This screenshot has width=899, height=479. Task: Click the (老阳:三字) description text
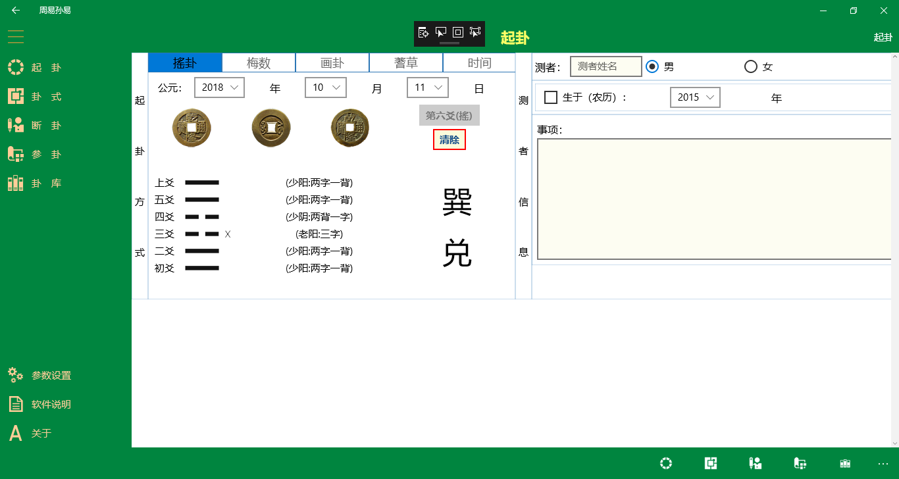pos(319,234)
